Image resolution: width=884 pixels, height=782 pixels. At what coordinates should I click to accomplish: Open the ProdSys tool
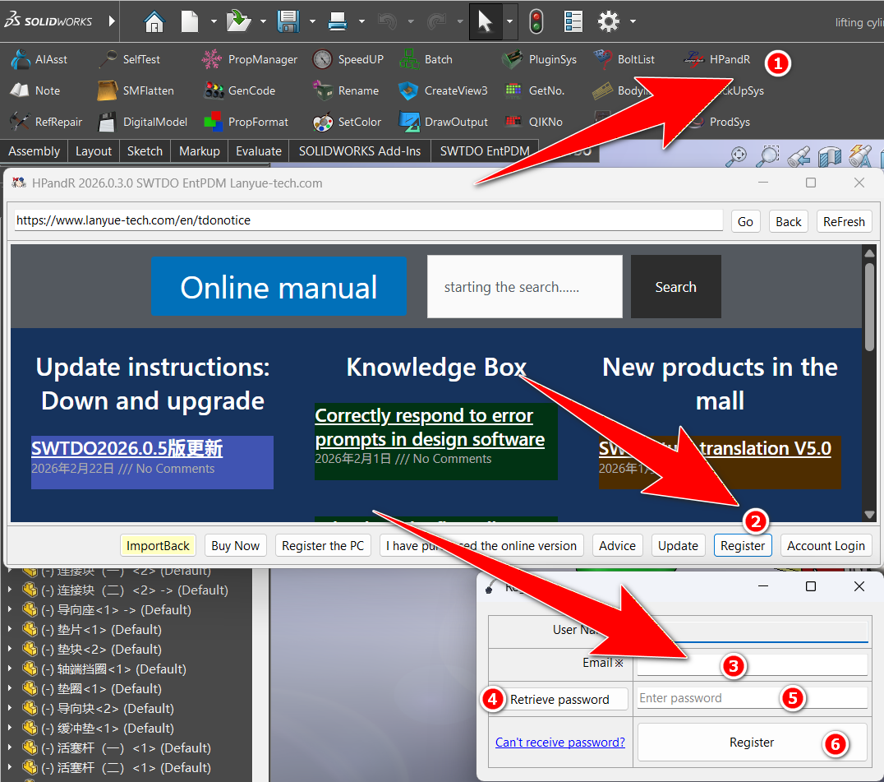(x=721, y=122)
